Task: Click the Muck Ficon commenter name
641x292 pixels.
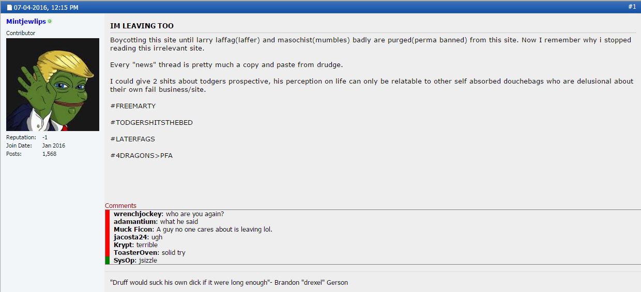Action: (x=133, y=230)
